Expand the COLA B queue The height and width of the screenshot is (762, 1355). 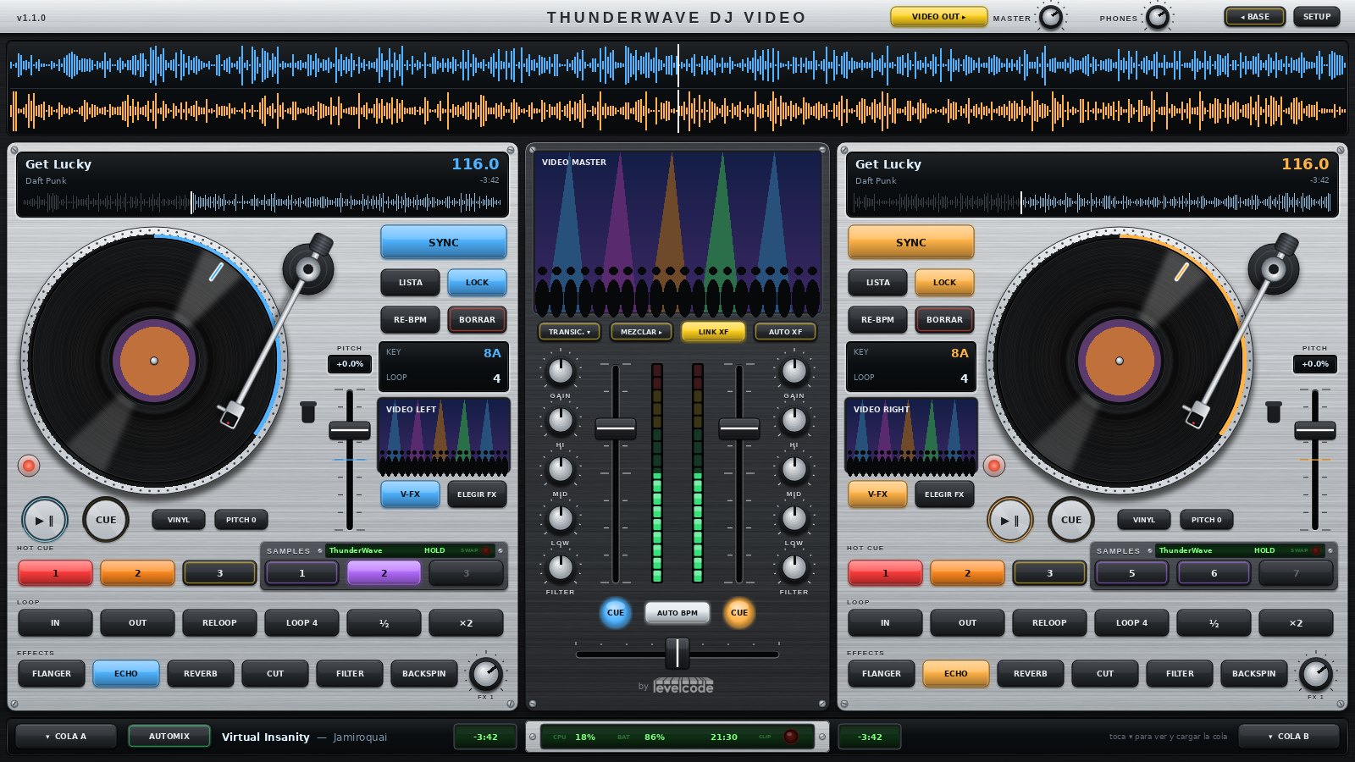1288,737
